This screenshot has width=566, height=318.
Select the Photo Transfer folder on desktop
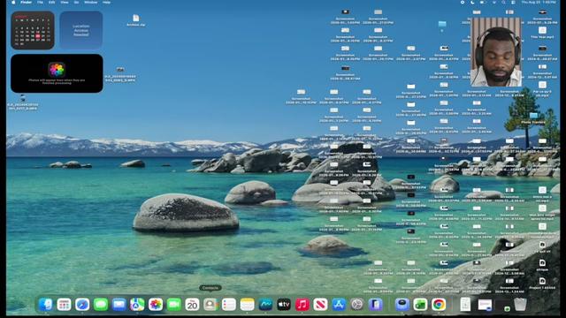pos(533,117)
